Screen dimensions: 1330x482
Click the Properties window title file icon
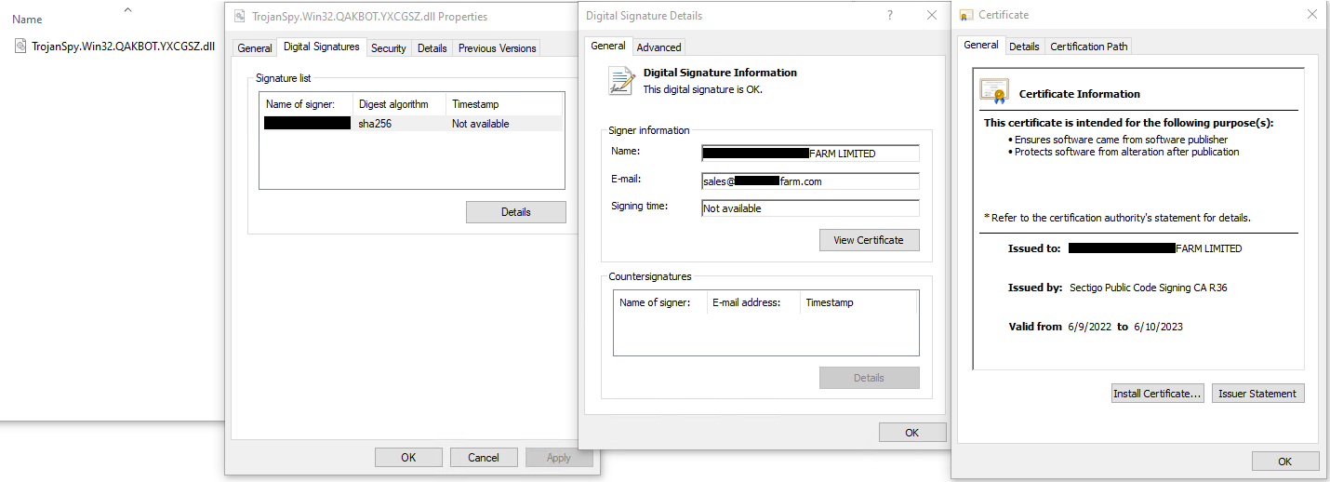[x=240, y=17]
